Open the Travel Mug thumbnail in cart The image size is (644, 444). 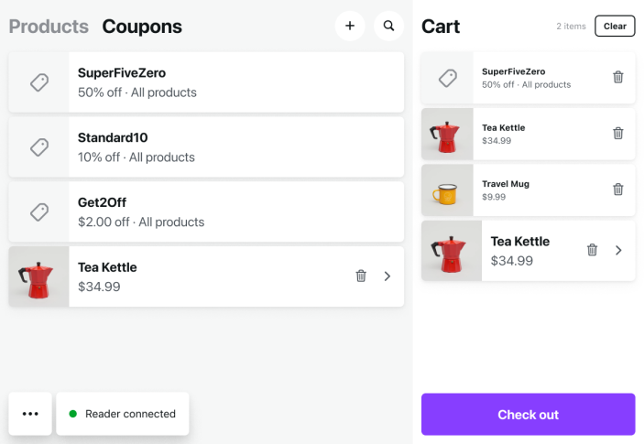point(447,190)
